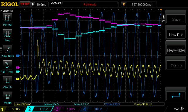Click the D -757.200000ms delay field
The width and height of the screenshot is (188, 112).
coord(139,5)
